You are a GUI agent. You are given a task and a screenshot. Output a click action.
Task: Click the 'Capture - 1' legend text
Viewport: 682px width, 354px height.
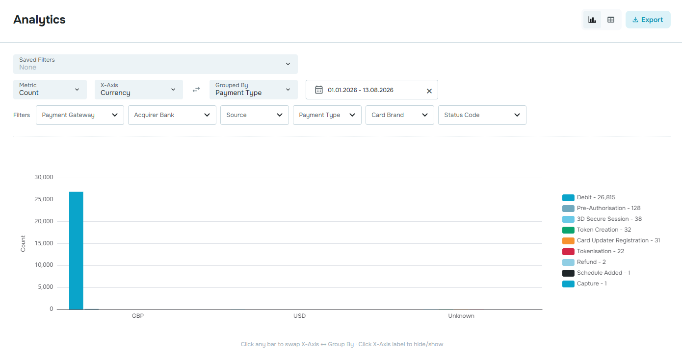[592, 283]
